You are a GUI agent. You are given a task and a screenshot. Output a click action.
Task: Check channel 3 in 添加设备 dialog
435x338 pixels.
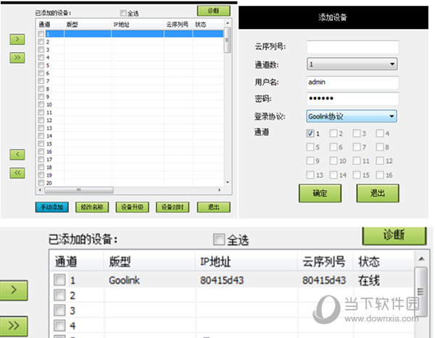coord(357,133)
